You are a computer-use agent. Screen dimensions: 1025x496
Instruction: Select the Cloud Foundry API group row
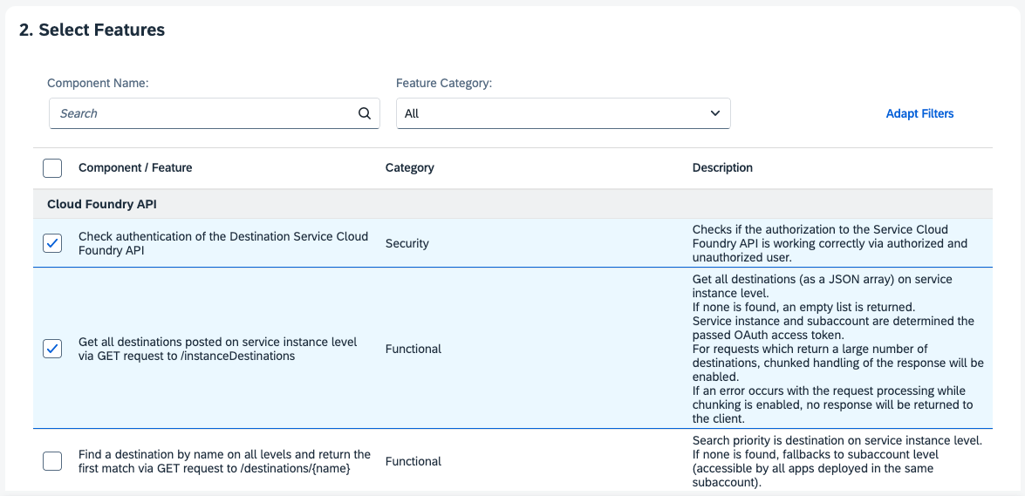[513, 205]
